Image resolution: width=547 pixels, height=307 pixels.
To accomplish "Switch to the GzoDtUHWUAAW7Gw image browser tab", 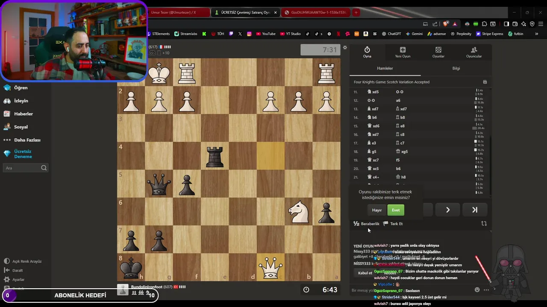I will pos(316,12).
